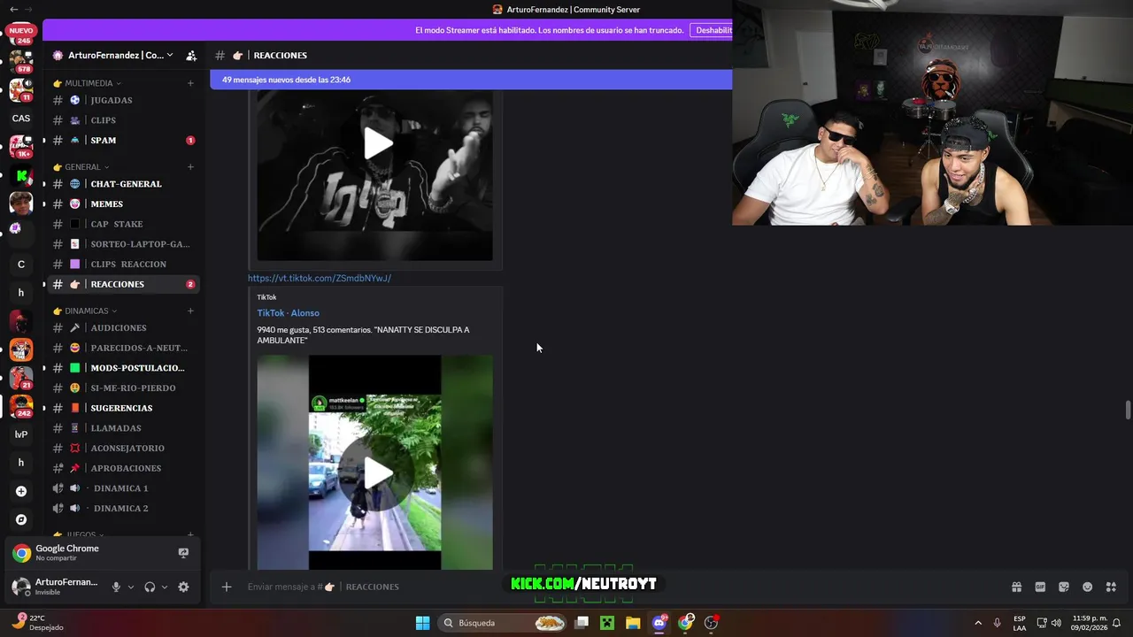Click the Enviar mensaje input field
Viewport: 1133px width, 637px height.
(x=620, y=587)
